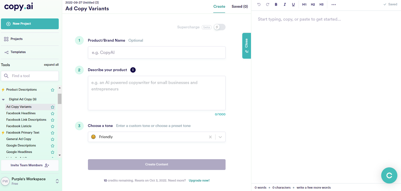Star the Google Descriptions tool
This screenshot has width=401, height=191.
click(53, 146)
